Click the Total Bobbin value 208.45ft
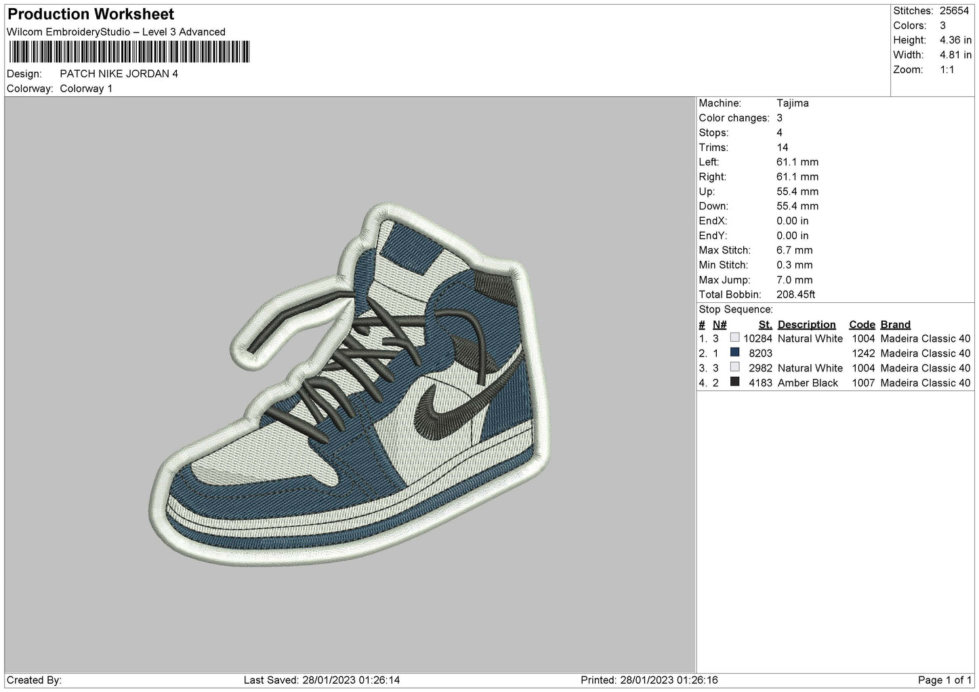This screenshot has width=979, height=692. [x=796, y=295]
